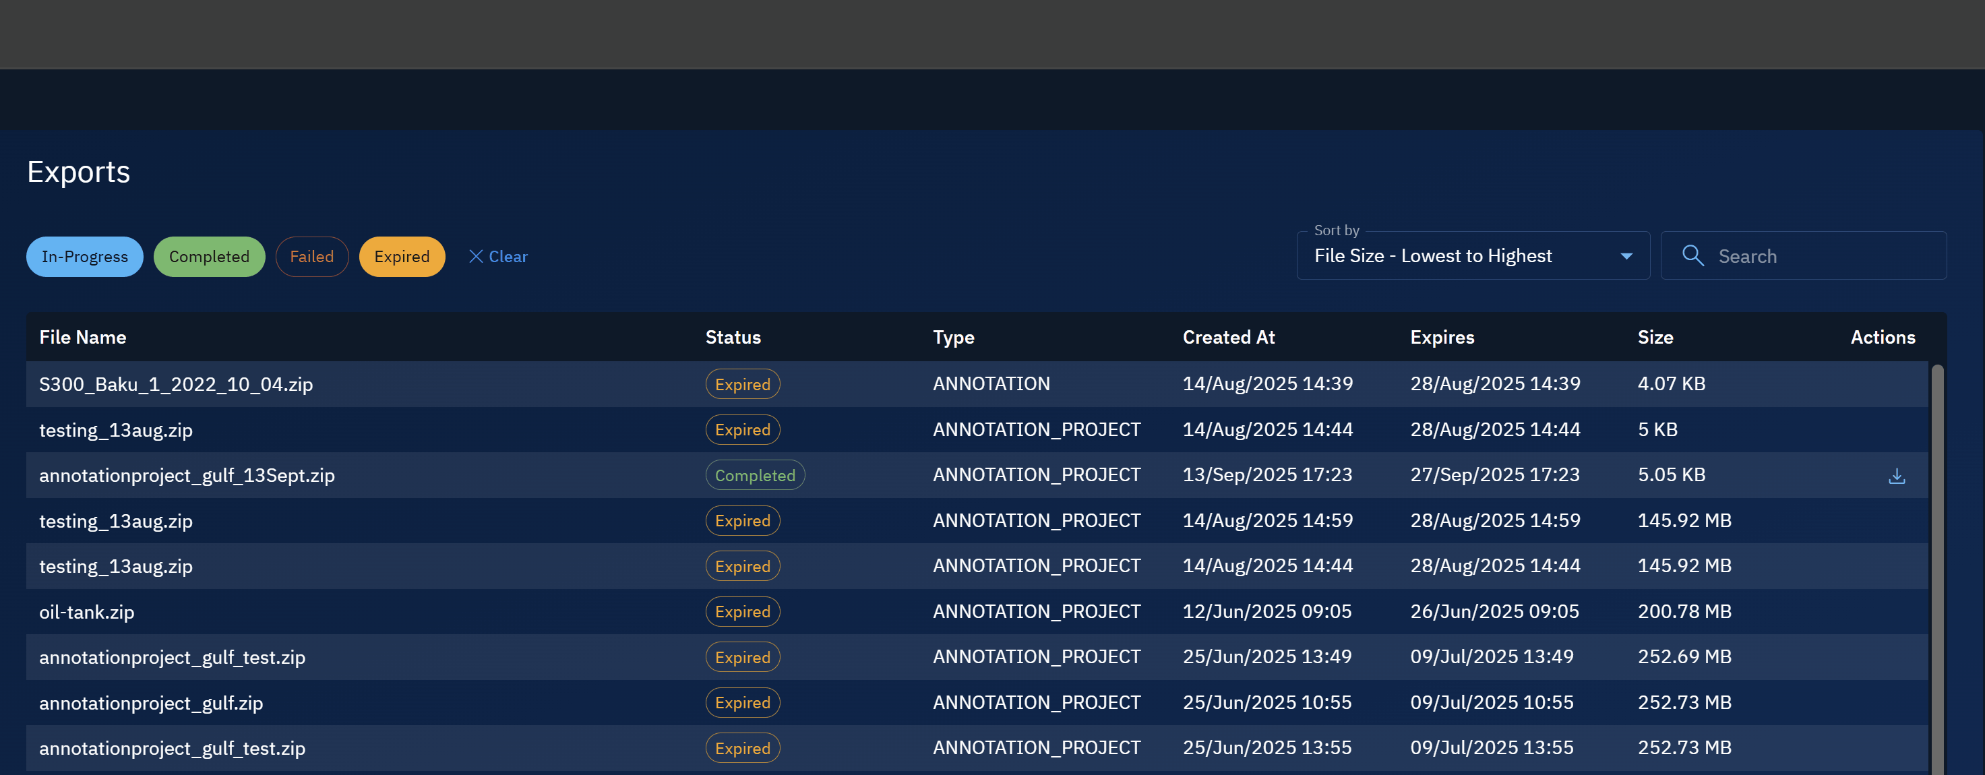Sort by the Created At column header
The width and height of the screenshot is (1985, 775).
pyautogui.click(x=1228, y=337)
